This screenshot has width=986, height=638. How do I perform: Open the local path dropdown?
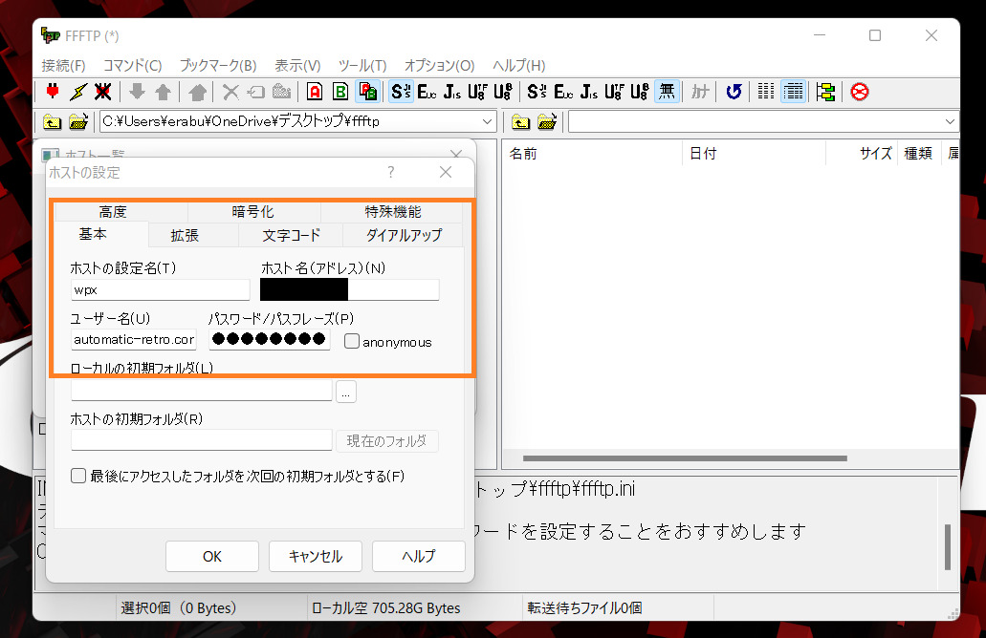click(x=489, y=121)
